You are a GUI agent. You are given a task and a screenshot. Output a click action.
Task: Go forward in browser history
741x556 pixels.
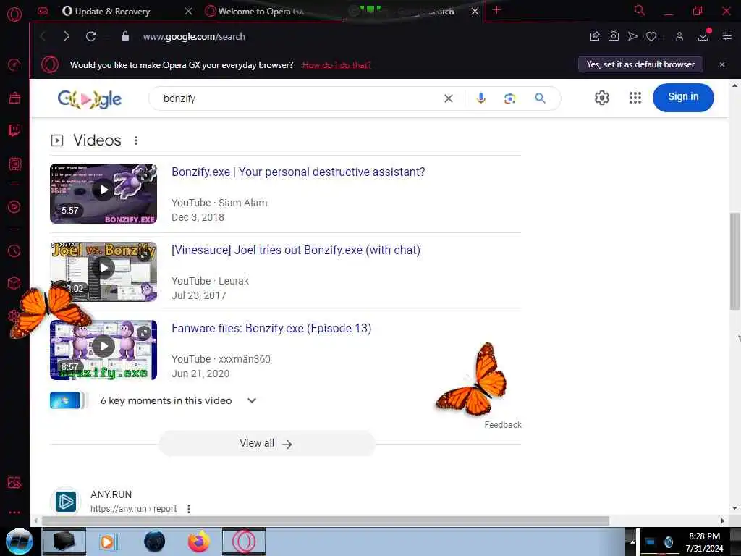(x=66, y=36)
